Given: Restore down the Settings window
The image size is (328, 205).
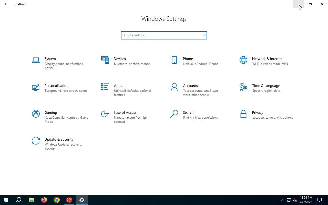Looking at the screenshot, I should (x=310, y=4).
